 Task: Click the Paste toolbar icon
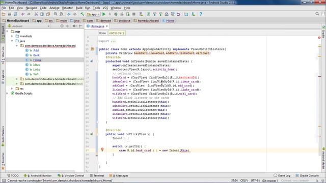[48, 14]
